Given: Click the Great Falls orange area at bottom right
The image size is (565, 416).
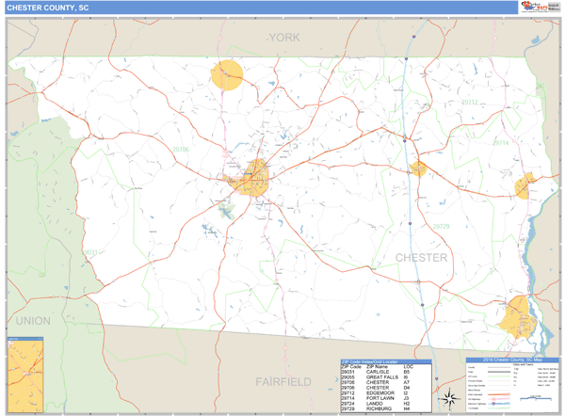Looking at the screenshot, I should [517, 315].
